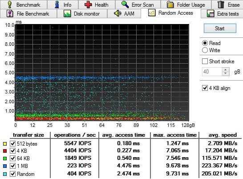Select the Read radio button
Screen dimensions: 243x179
pyautogui.click(x=205, y=43)
